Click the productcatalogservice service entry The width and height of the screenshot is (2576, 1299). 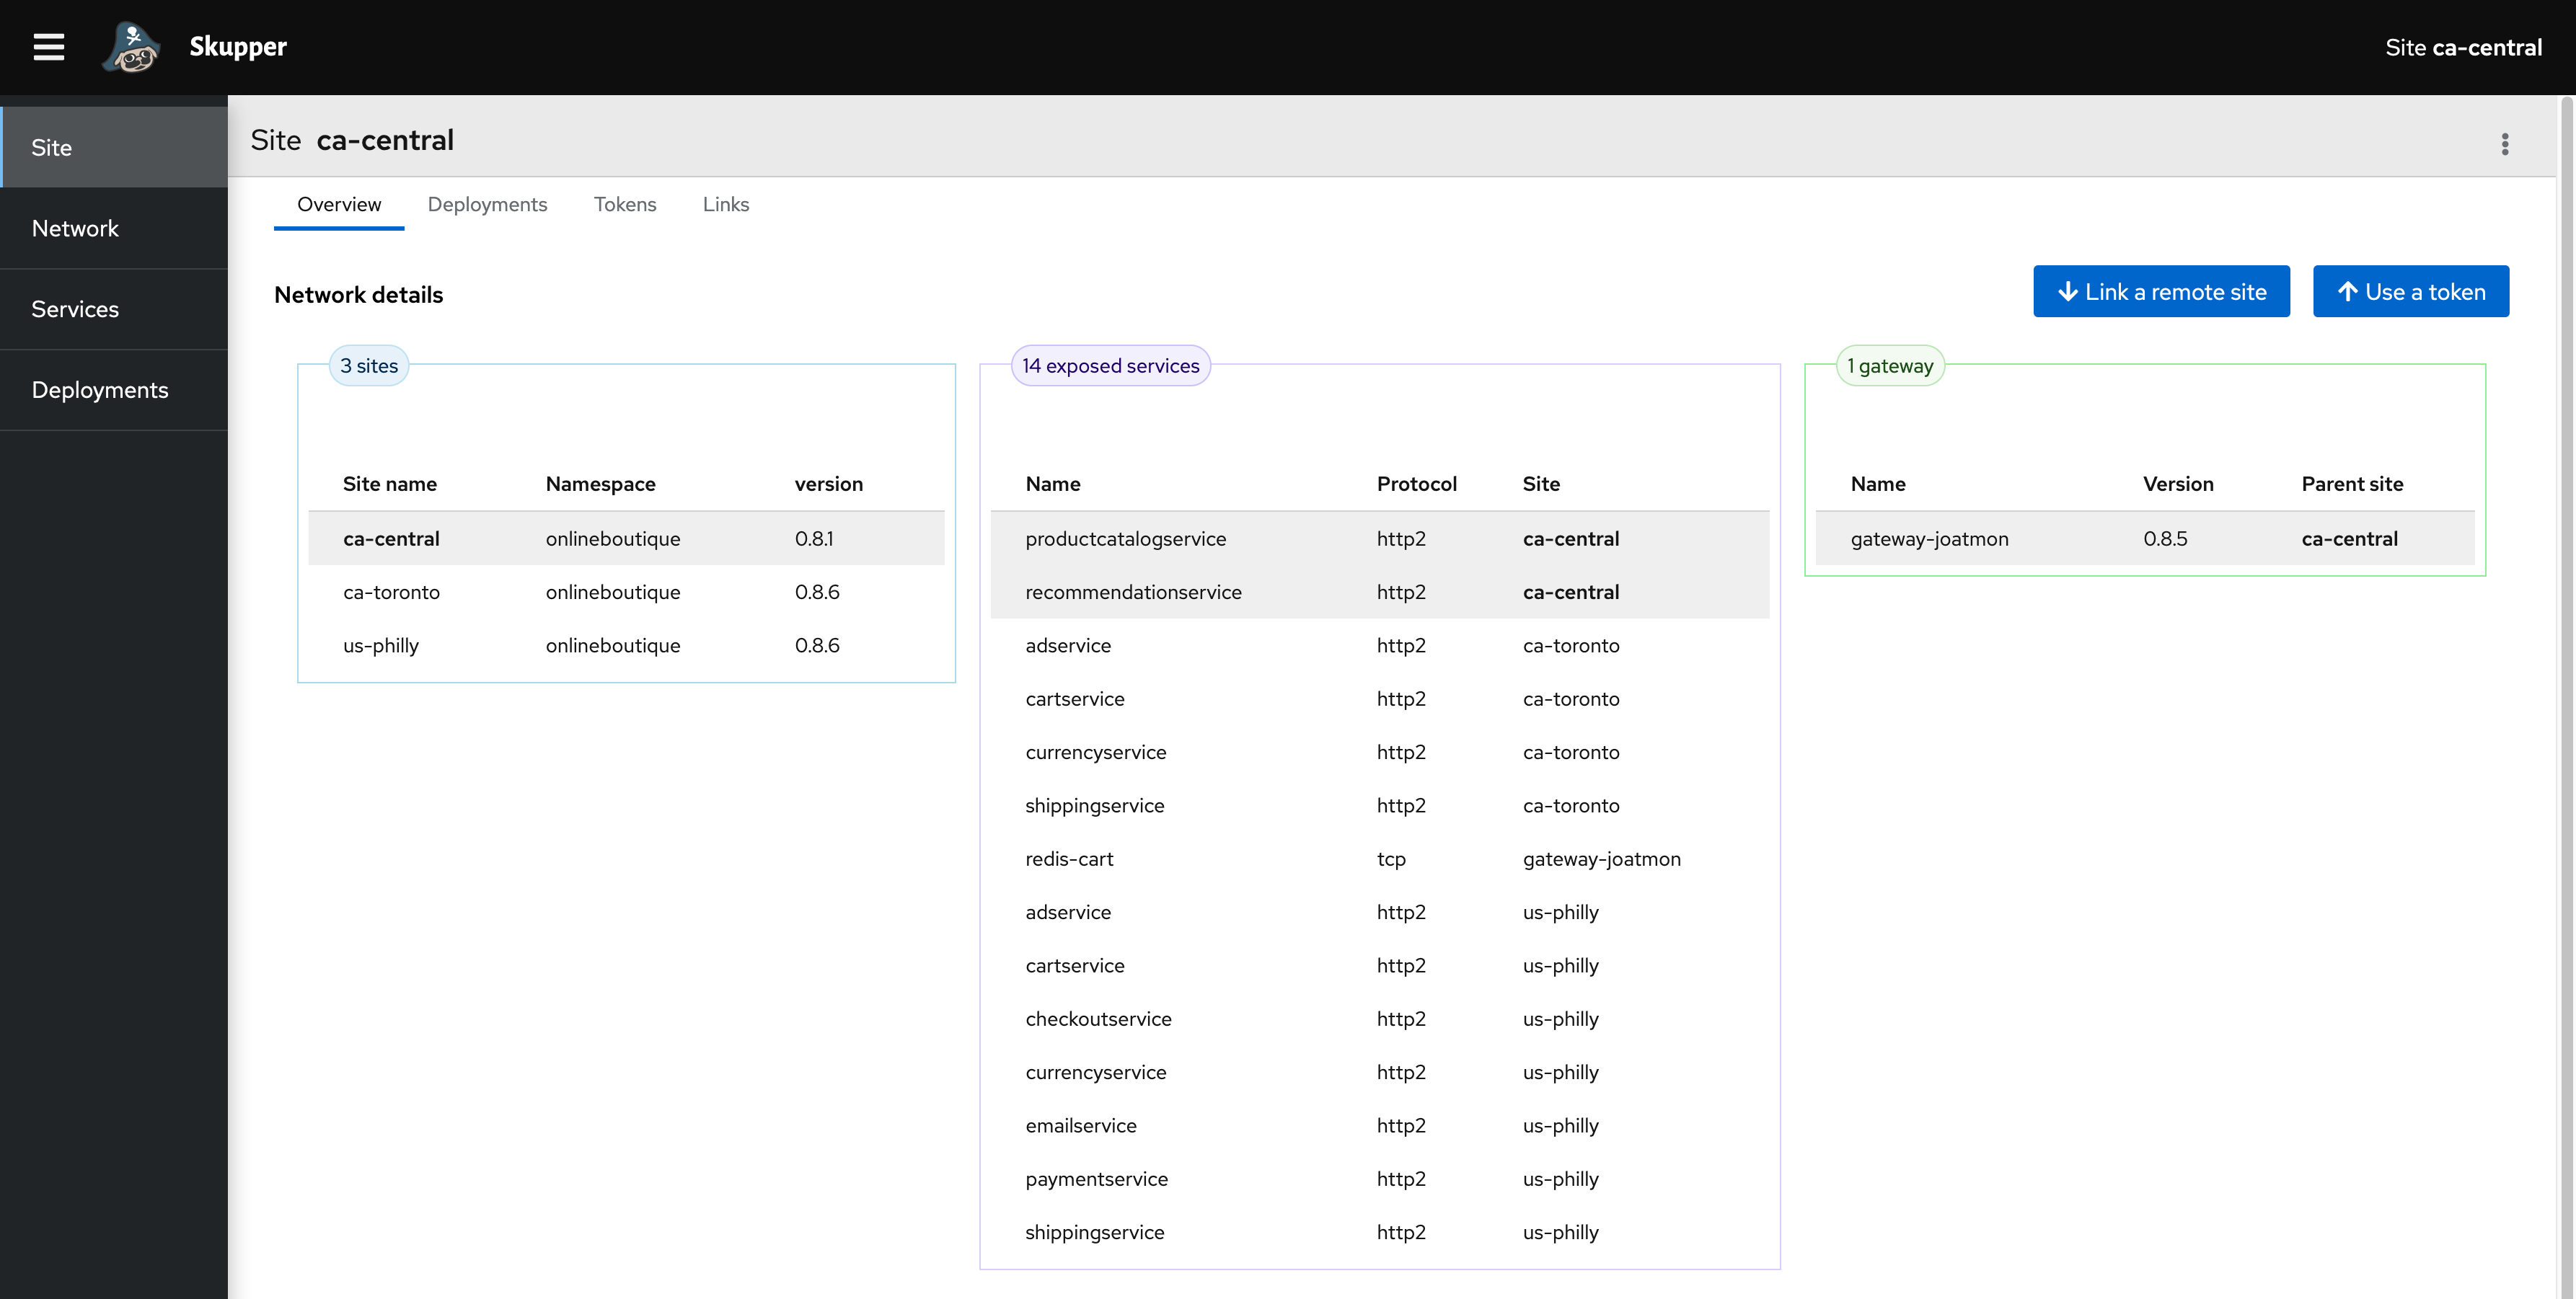(1125, 538)
